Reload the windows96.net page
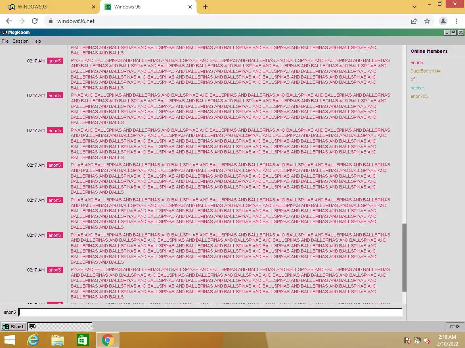Viewport: 465px width, 348px height. 35,21
